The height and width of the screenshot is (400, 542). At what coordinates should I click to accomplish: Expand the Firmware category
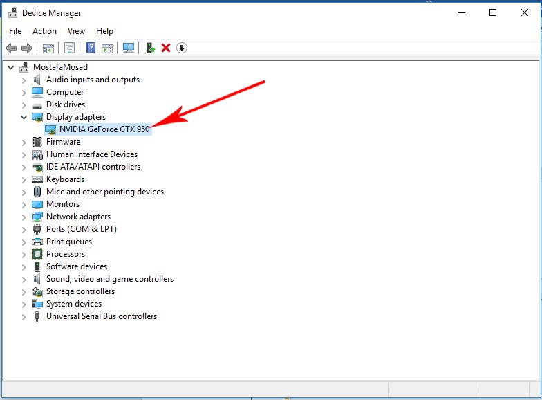coord(24,143)
